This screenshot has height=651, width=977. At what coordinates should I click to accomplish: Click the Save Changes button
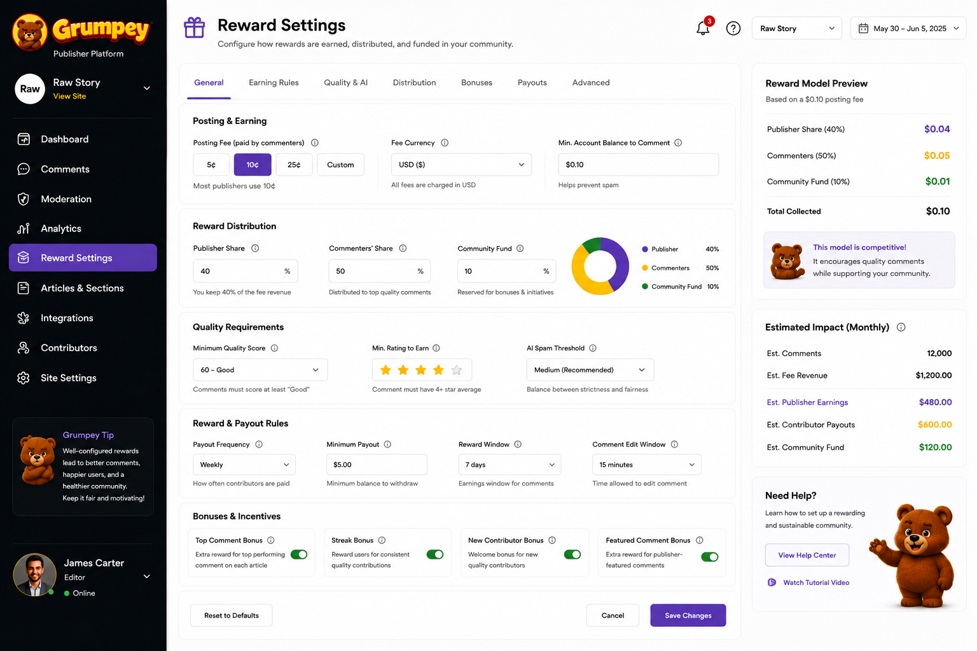tap(688, 615)
